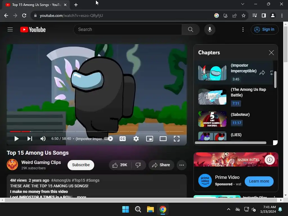Start voice search with the microphone

pyautogui.click(x=210, y=29)
